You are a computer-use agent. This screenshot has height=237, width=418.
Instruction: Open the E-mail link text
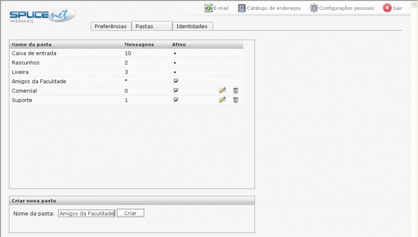[221, 8]
